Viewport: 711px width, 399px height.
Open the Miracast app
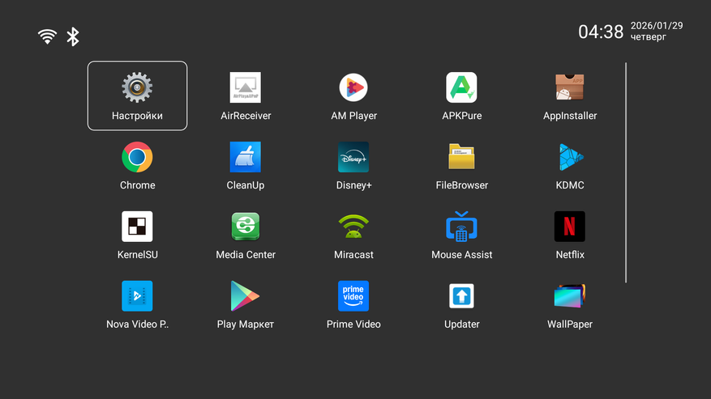coord(353,227)
